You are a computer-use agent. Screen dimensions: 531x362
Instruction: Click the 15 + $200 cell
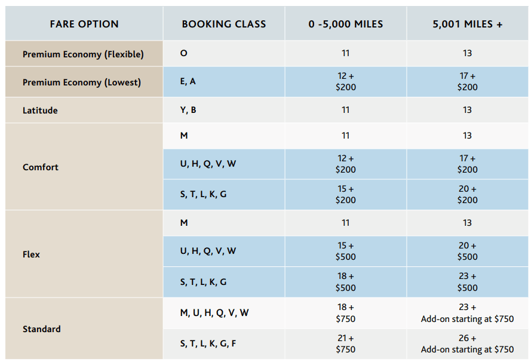[345, 194]
